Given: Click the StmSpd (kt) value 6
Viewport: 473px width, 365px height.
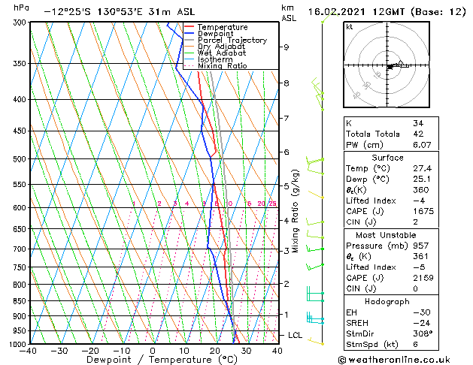Looking at the screenshot, I should click(415, 345).
